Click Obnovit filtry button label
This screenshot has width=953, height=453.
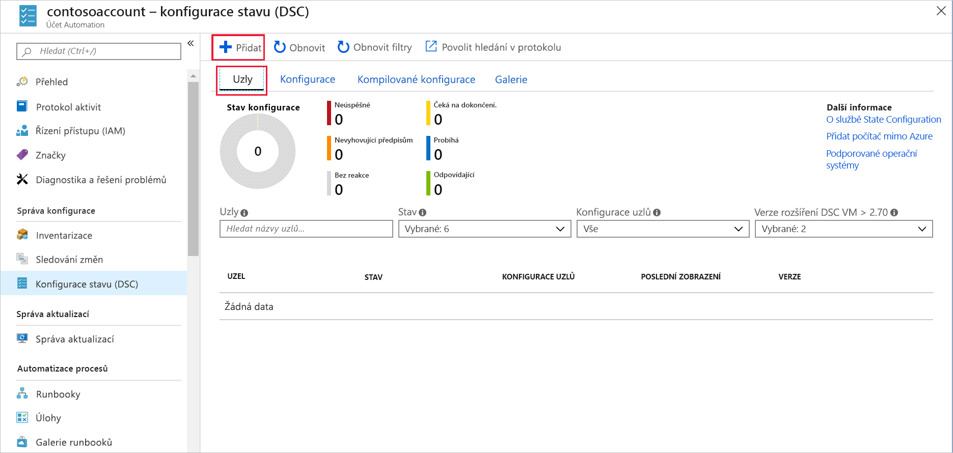tap(383, 47)
